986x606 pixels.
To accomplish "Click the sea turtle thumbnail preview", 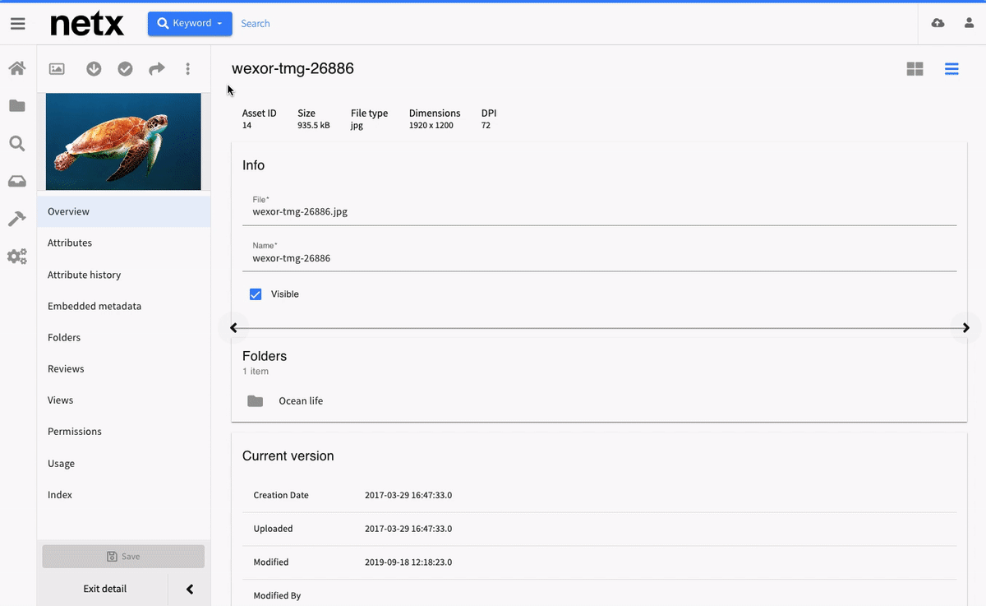I will click(123, 141).
